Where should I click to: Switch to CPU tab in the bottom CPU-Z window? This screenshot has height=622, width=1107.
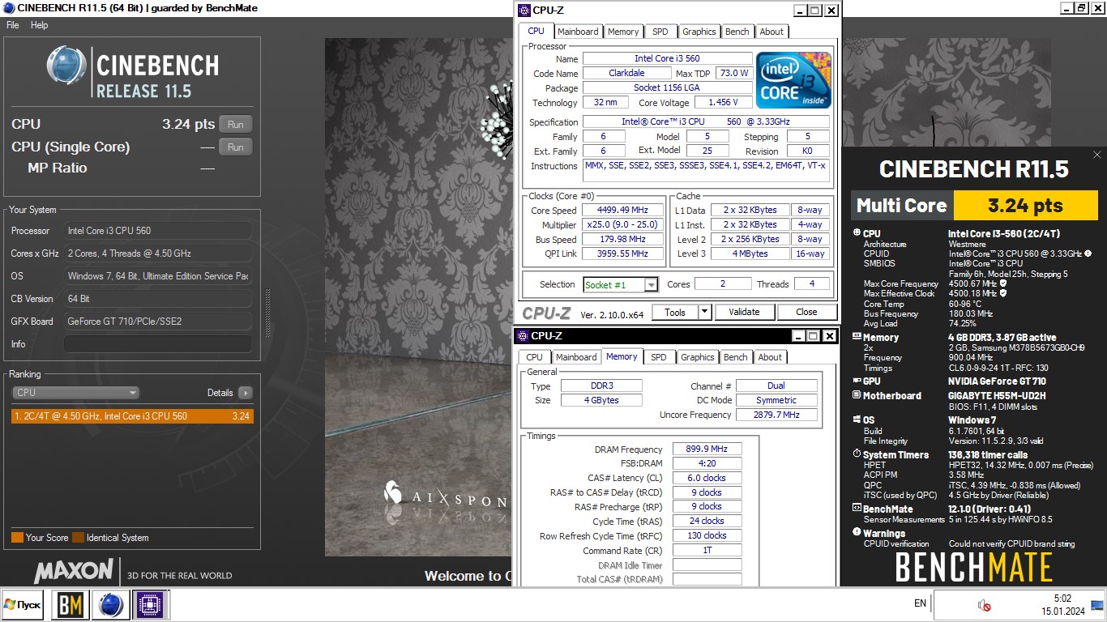pos(535,357)
